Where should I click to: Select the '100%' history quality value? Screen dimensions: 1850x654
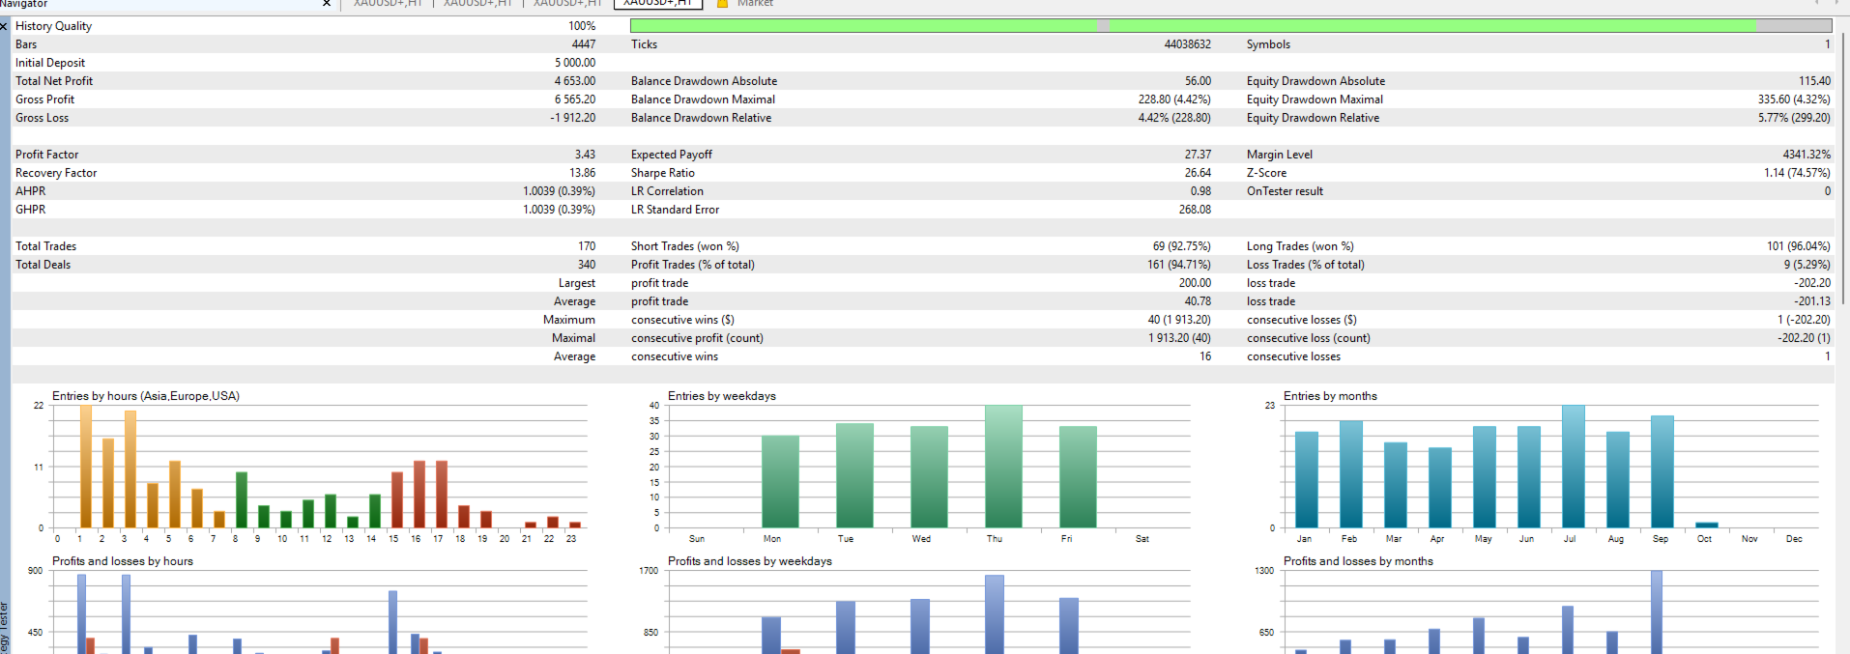click(582, 26)
